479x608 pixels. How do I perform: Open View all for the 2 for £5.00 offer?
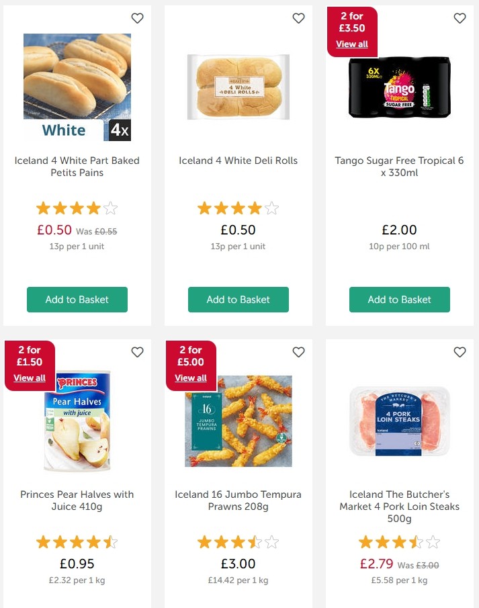tap(191, 378)
